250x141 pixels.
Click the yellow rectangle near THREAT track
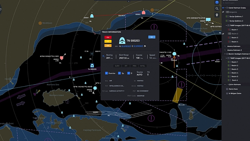pos(178,95)
